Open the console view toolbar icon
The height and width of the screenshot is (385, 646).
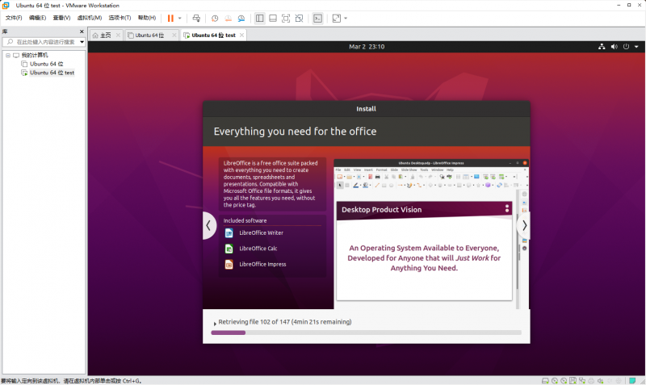point(317,18)
